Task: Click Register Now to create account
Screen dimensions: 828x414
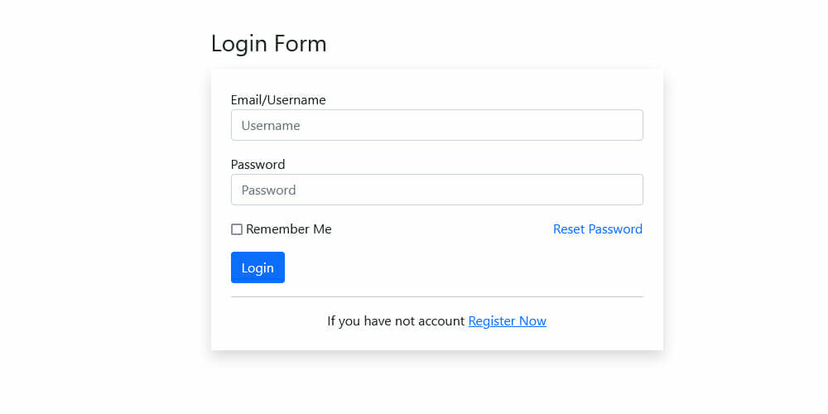Action: tap(507, 321)
